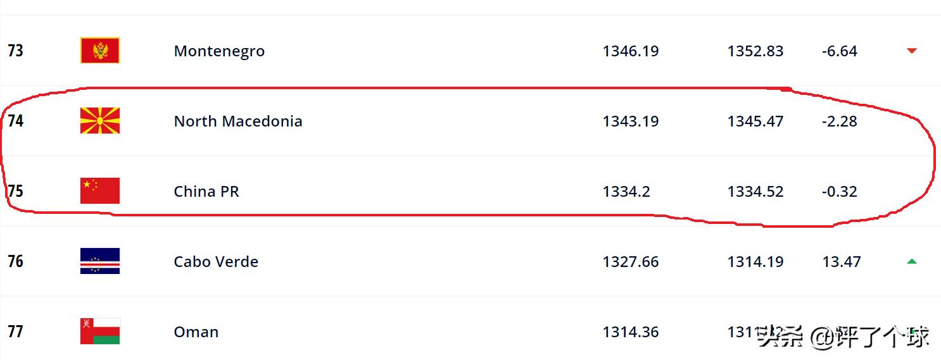The width and height of the screenshot is (941, 360).
Task: Click China PR's points change -0.32
Action: click(x=840, y=192)
